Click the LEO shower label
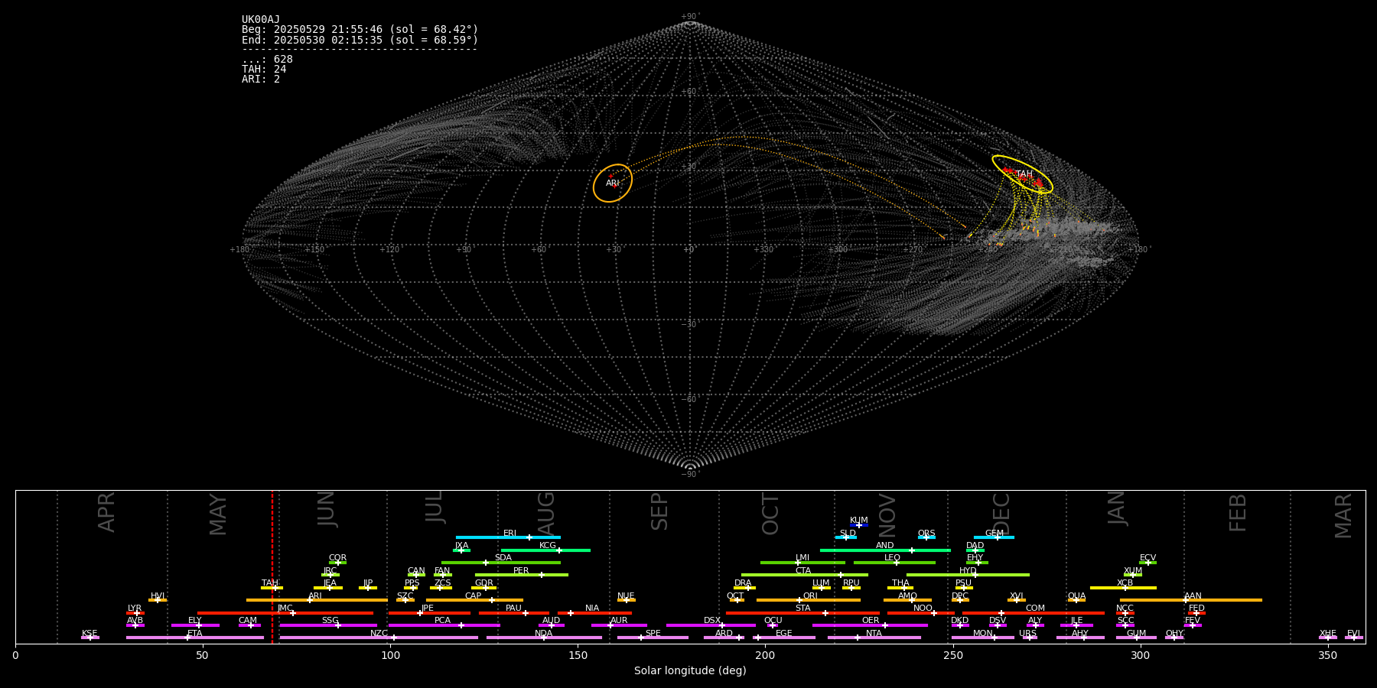 click(x=893, y=558)
